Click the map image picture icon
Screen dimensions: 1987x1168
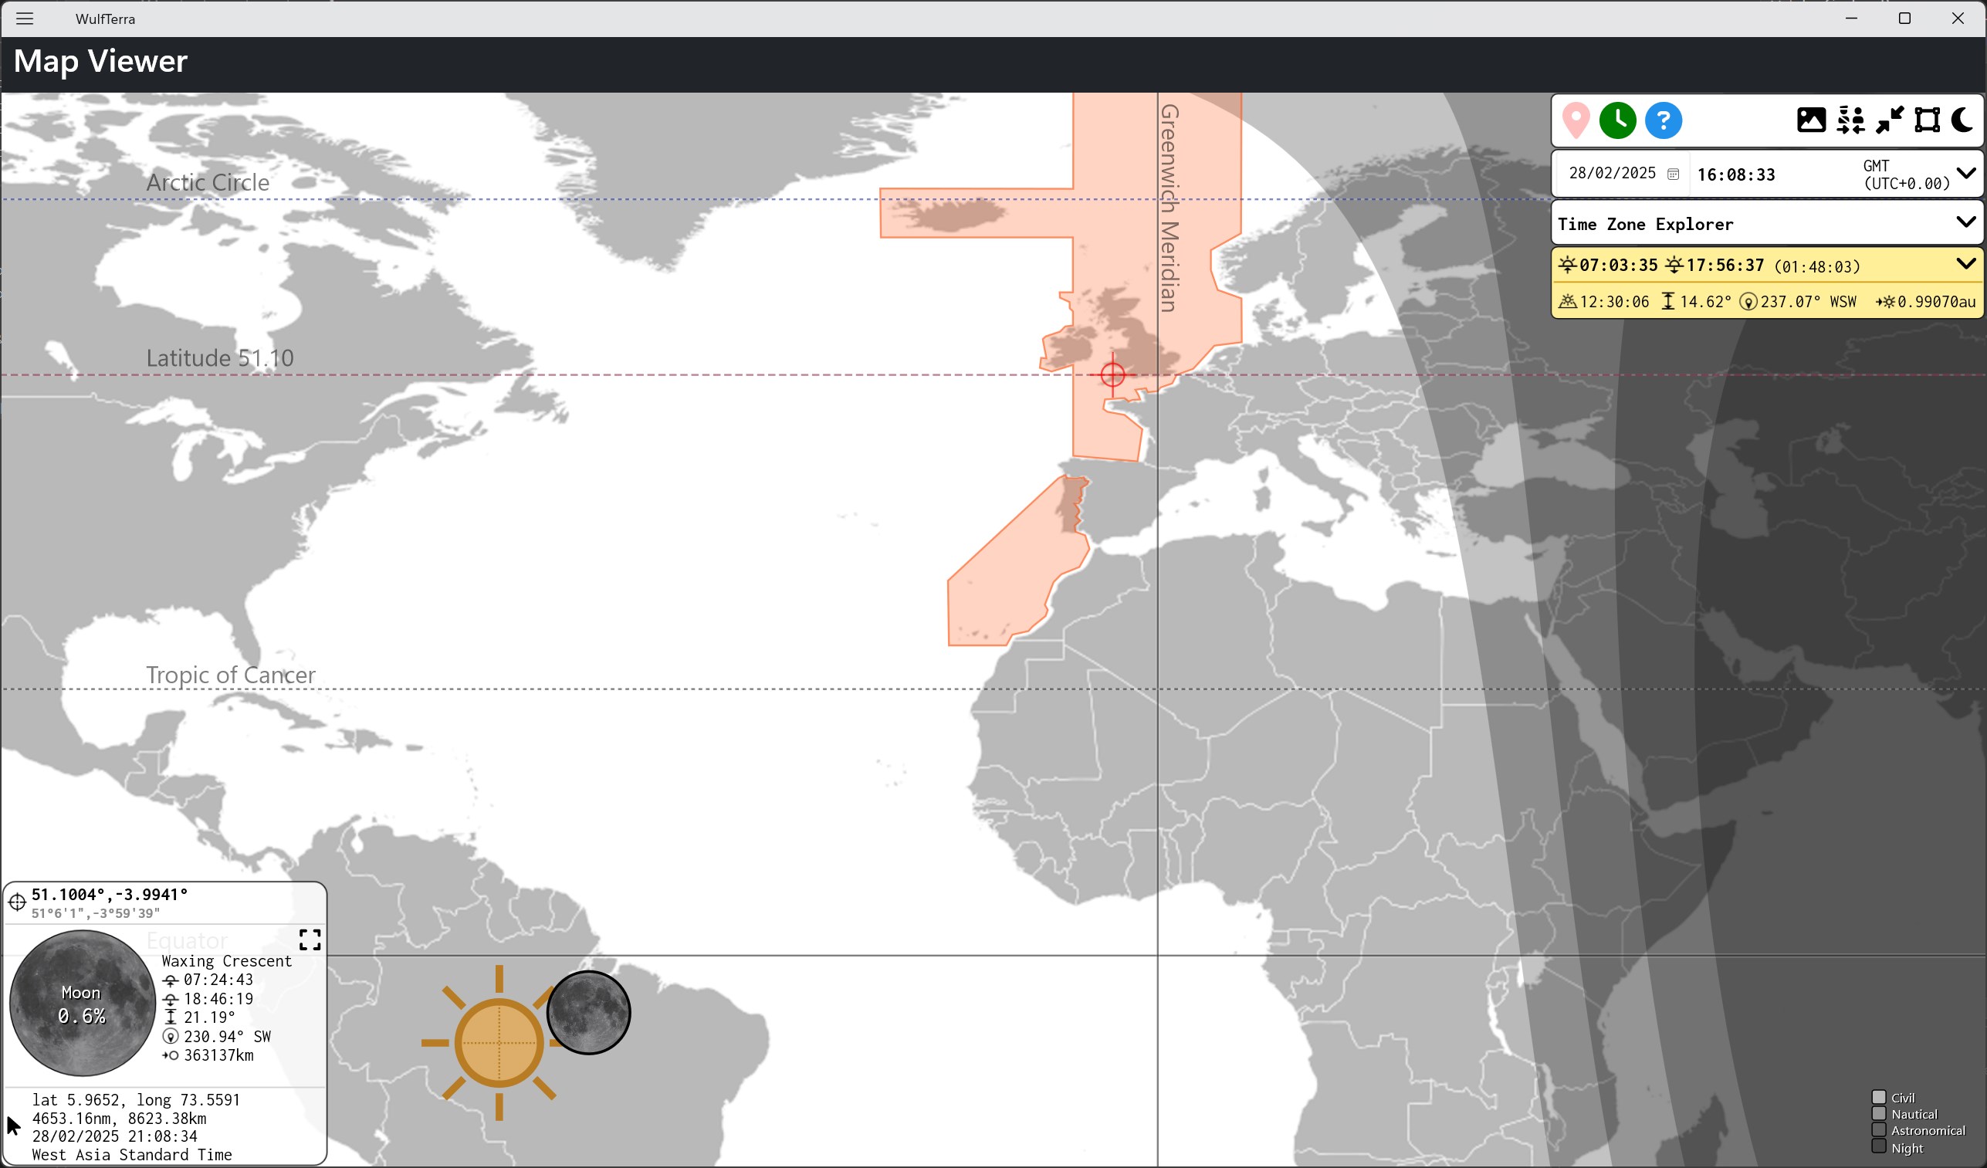click(x=1810, y=120)
